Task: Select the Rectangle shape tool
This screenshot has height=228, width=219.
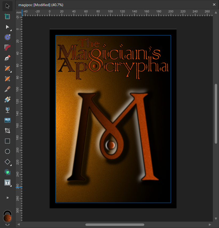Action: (x=7, y=141)
